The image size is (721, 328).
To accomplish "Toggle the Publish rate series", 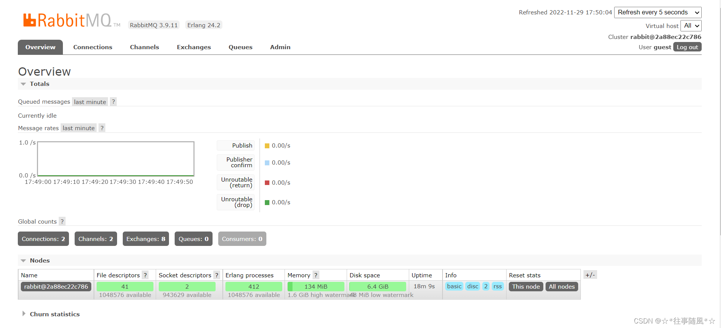I will (236, 146).
